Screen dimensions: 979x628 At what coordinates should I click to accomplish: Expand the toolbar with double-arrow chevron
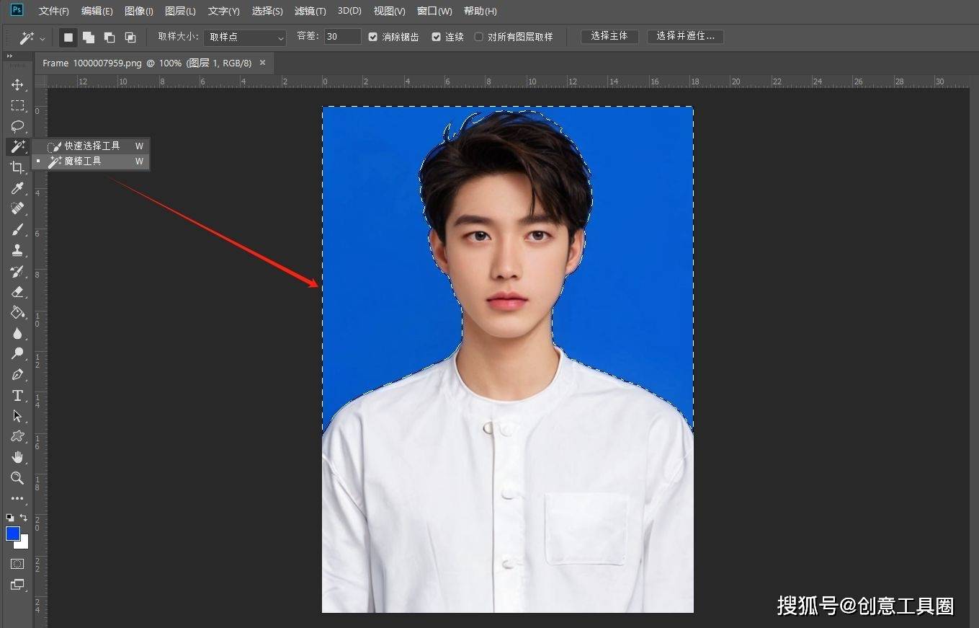point(9,56)
